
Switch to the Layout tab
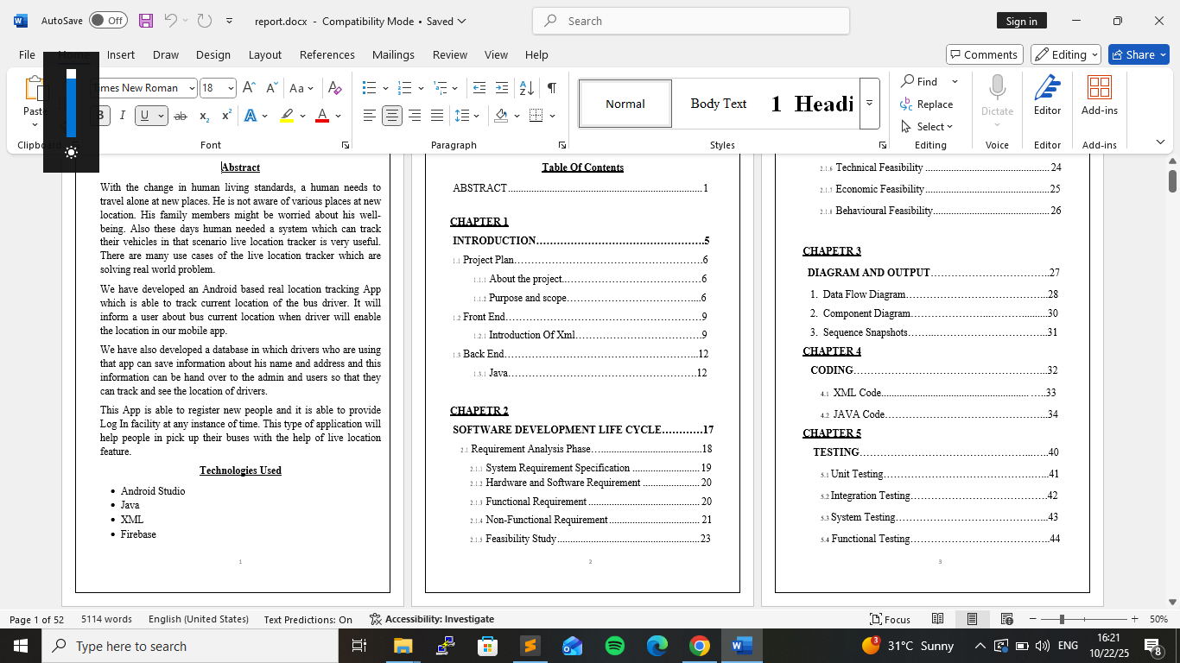point(264,54)
